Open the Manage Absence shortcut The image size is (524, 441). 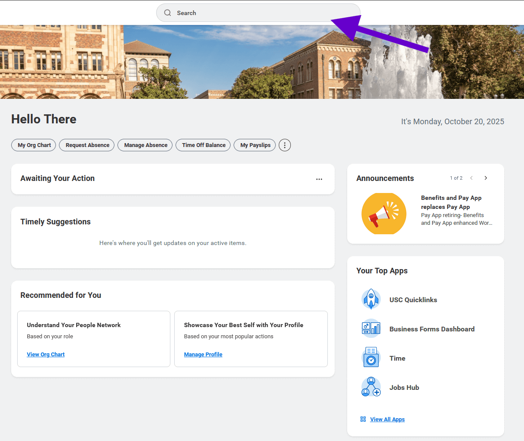point(145,145)
